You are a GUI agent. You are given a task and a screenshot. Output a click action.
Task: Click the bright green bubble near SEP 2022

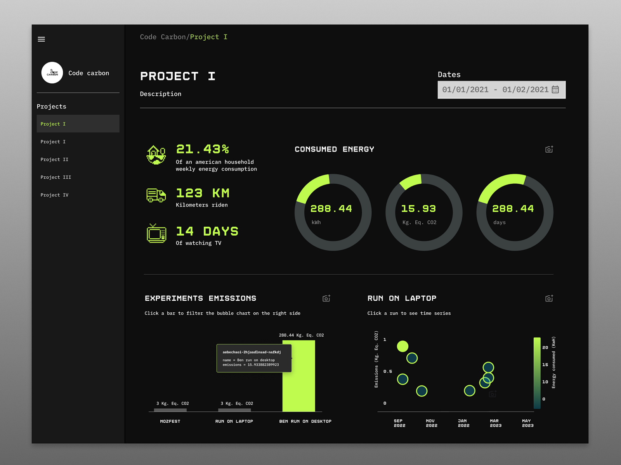point(402,346)
